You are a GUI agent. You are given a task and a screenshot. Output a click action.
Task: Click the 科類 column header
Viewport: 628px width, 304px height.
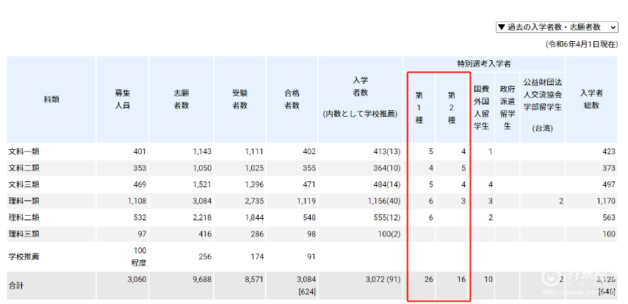pyautogui.click(x=51, y=100)
